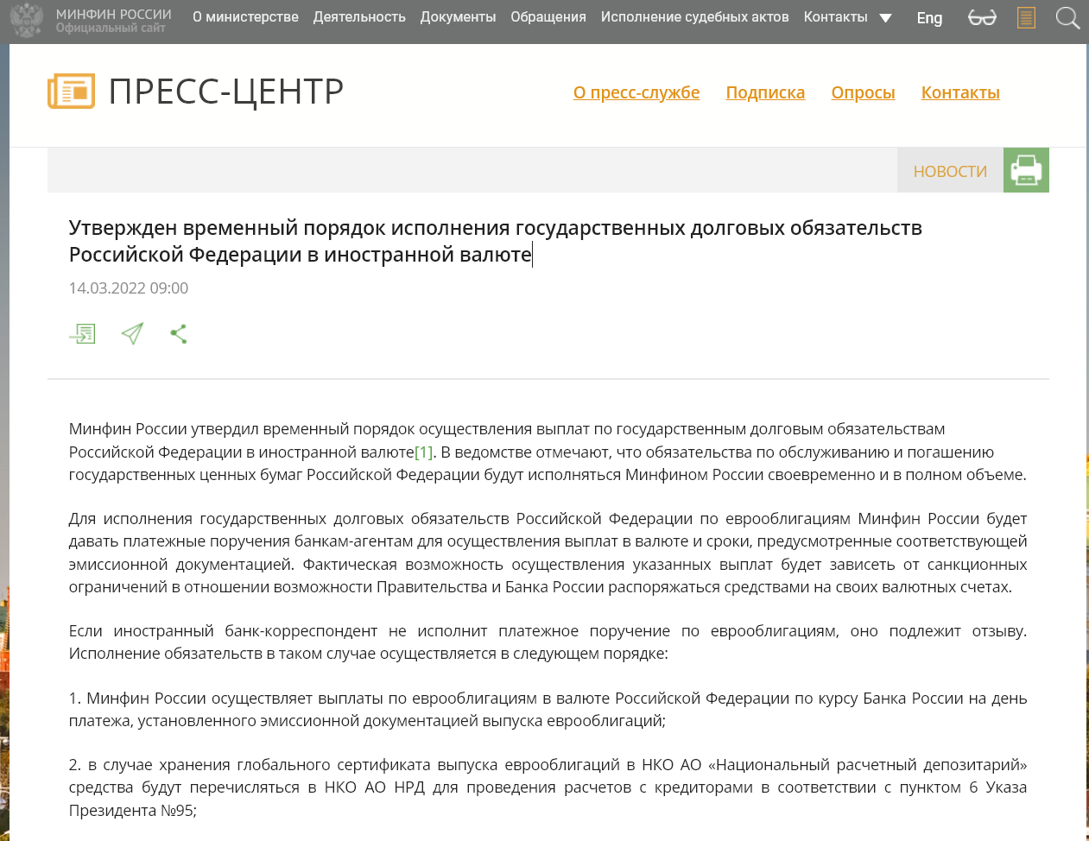Open the О пресс-службе link

tap(636, 92)
